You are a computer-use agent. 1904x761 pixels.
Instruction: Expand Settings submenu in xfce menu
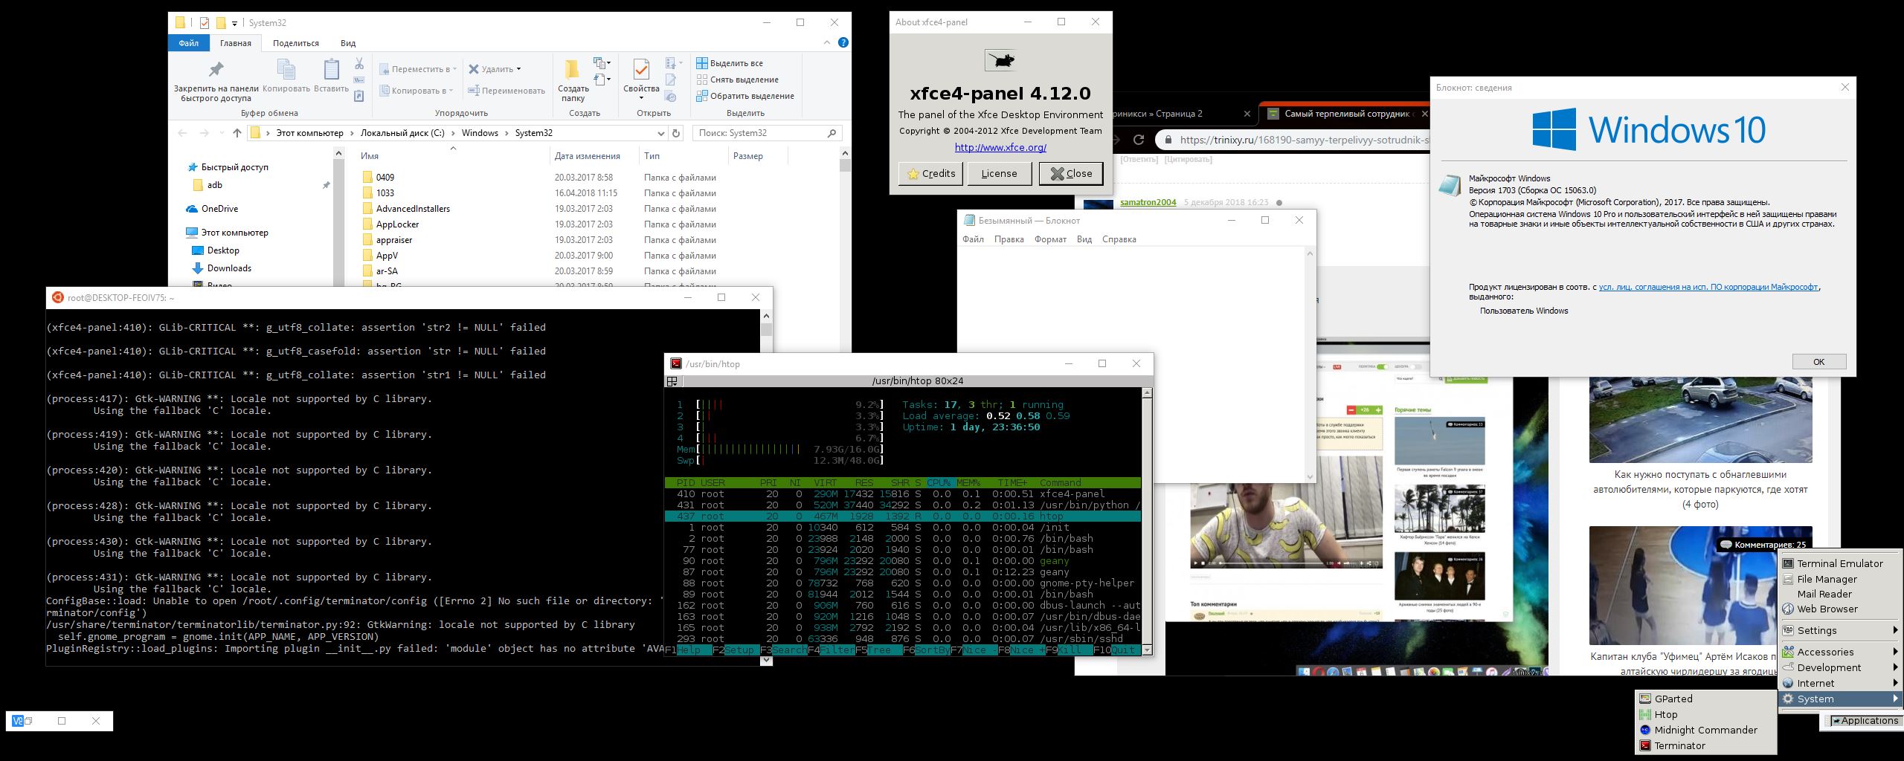1840,630
